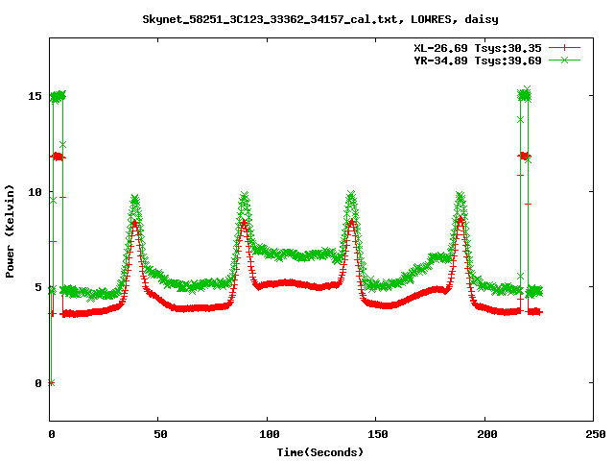Select the XL-26.69 Tsys:30.35 legend label
614x461 pixels.
[x=478, y=48]
